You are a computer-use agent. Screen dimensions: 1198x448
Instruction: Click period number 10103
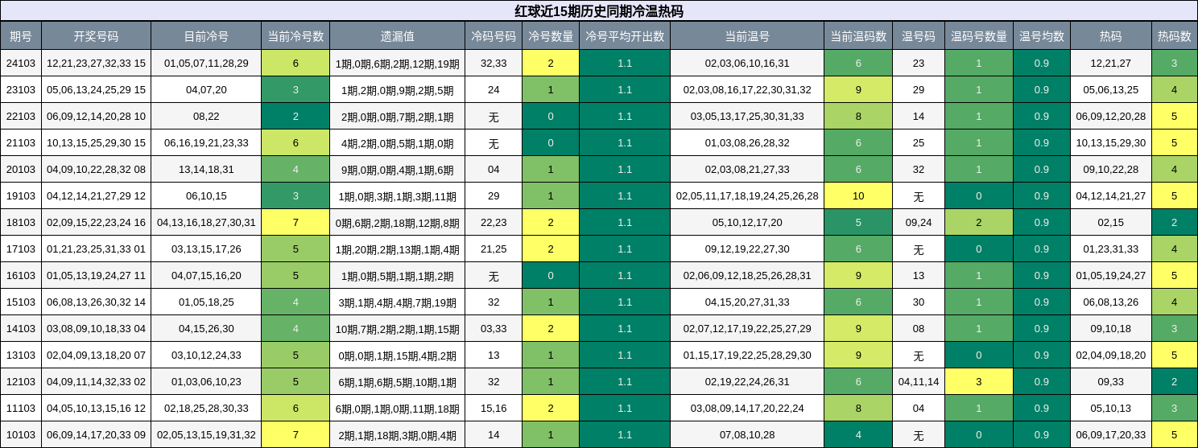pyautogui.click(x=21, y=435)
